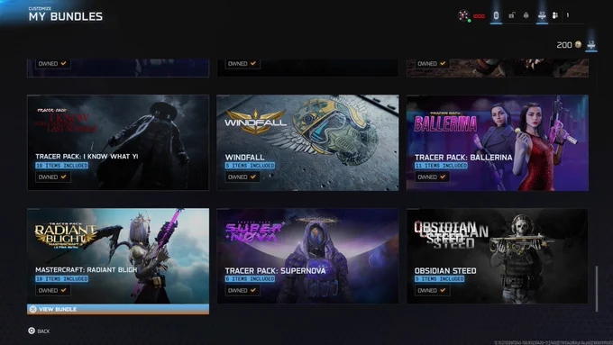Click the Supernova neon logo
The image size is (613, 345).
[254, 232]
